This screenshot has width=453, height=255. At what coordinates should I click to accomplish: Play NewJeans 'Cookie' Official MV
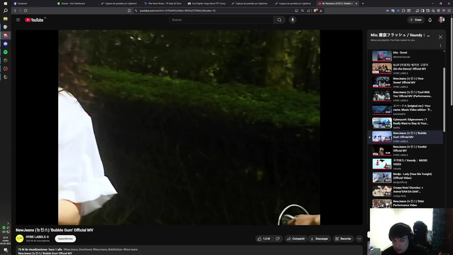coord(405,151)
